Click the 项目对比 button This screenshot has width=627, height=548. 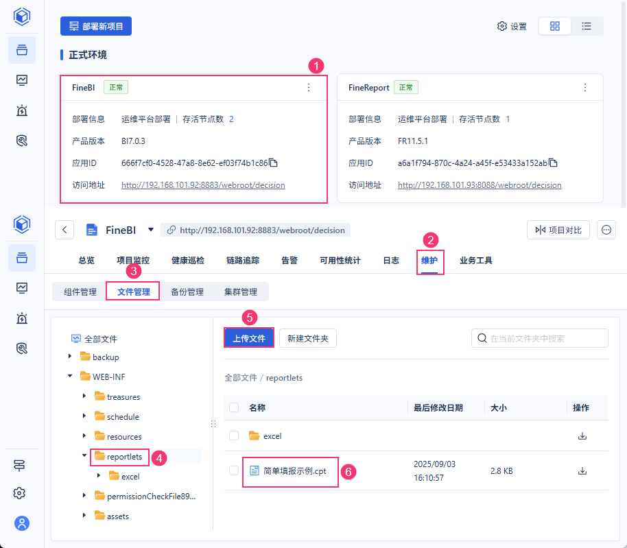tap(558, 230)
